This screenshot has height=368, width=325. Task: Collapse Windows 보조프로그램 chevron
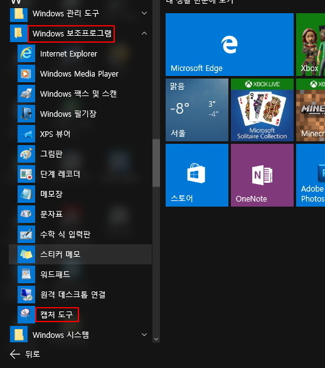coord(144,33)
